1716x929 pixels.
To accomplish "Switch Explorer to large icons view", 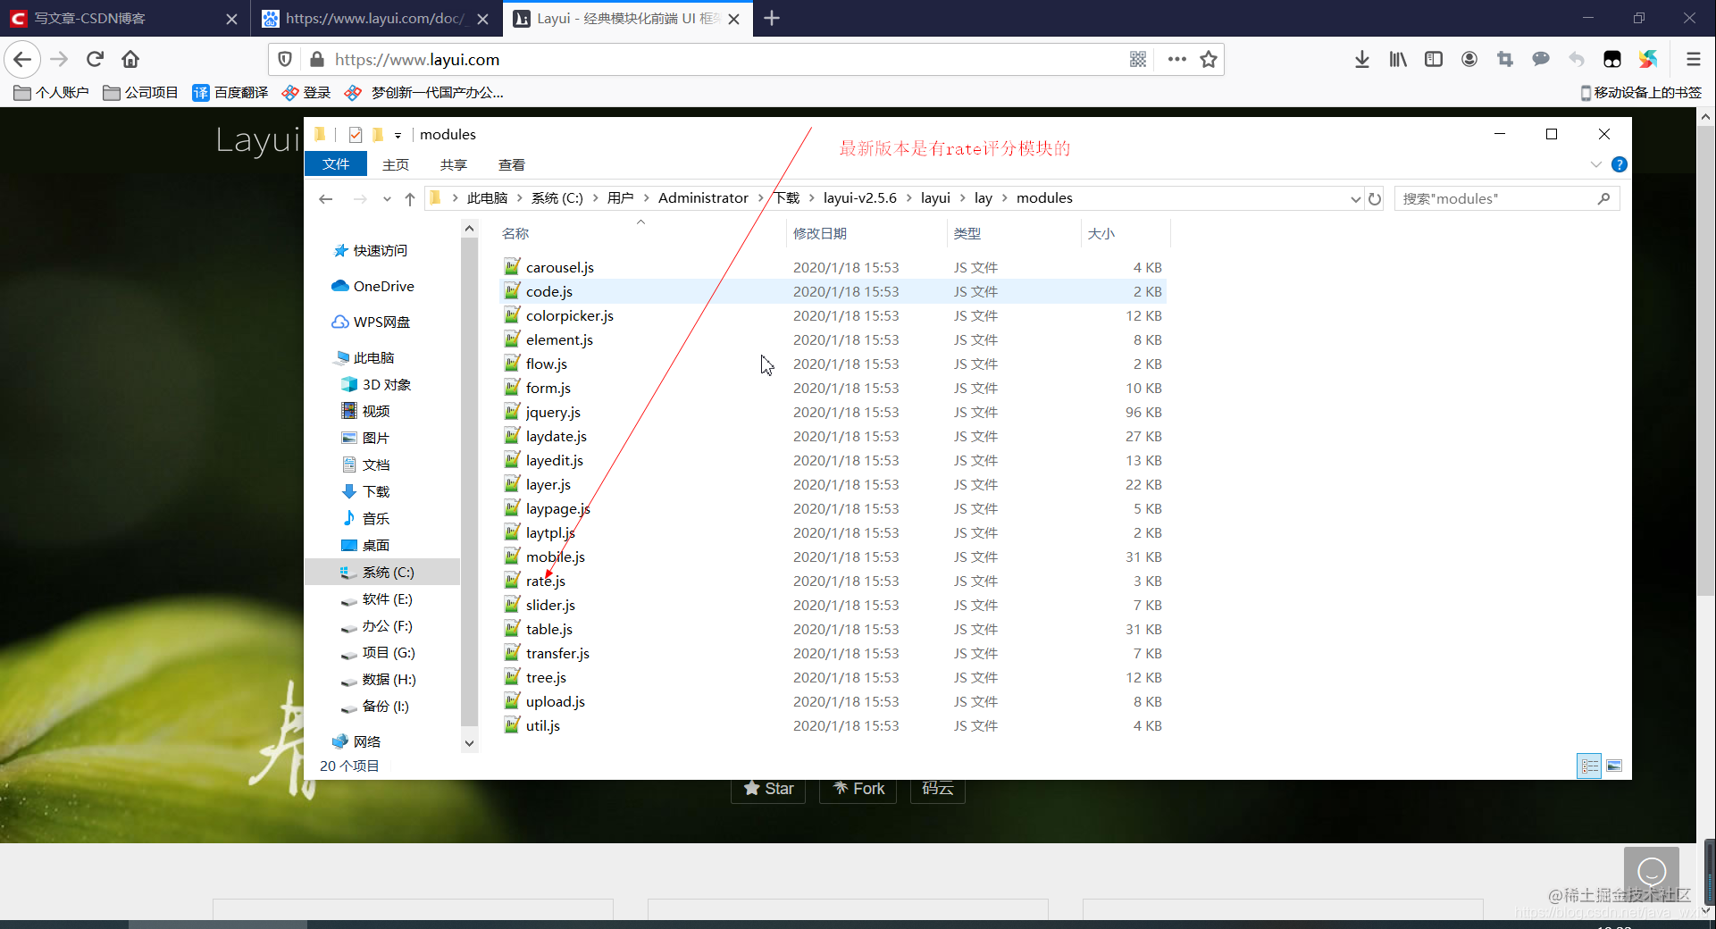I will coord(1615,766).
